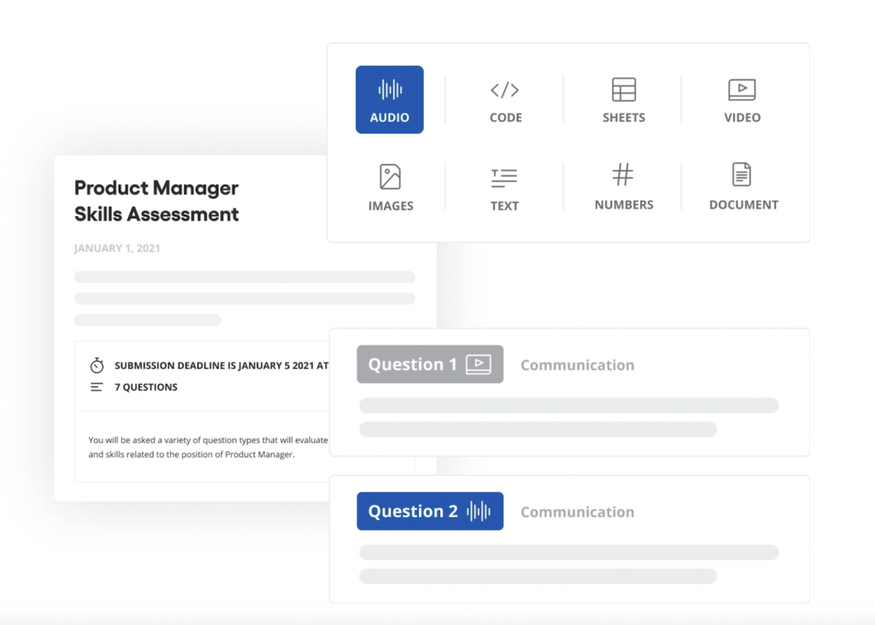
Task: Click the list icon next to 7 Questions
Action: (97, 387)
